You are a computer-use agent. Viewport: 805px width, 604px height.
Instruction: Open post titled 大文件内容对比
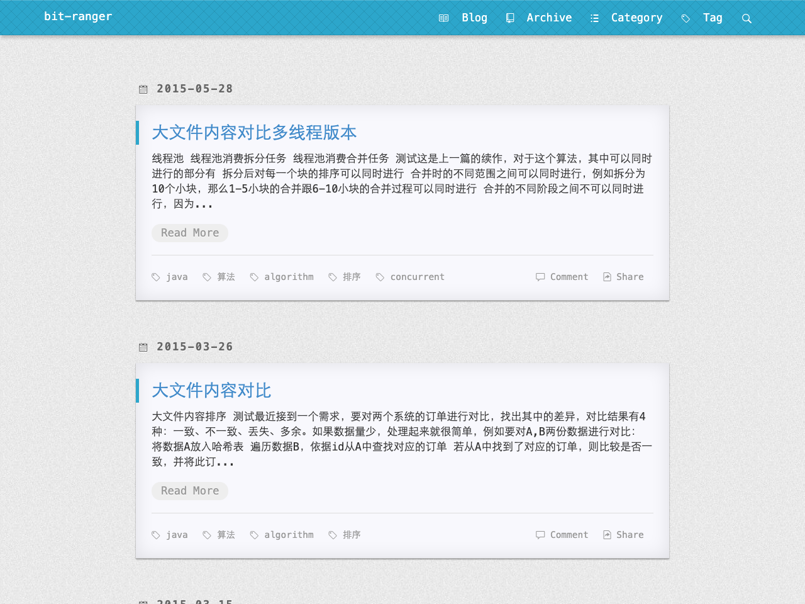pos(211,391)
